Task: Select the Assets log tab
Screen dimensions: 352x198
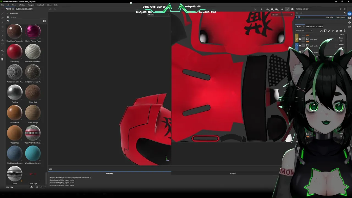Action: (233, 173)
